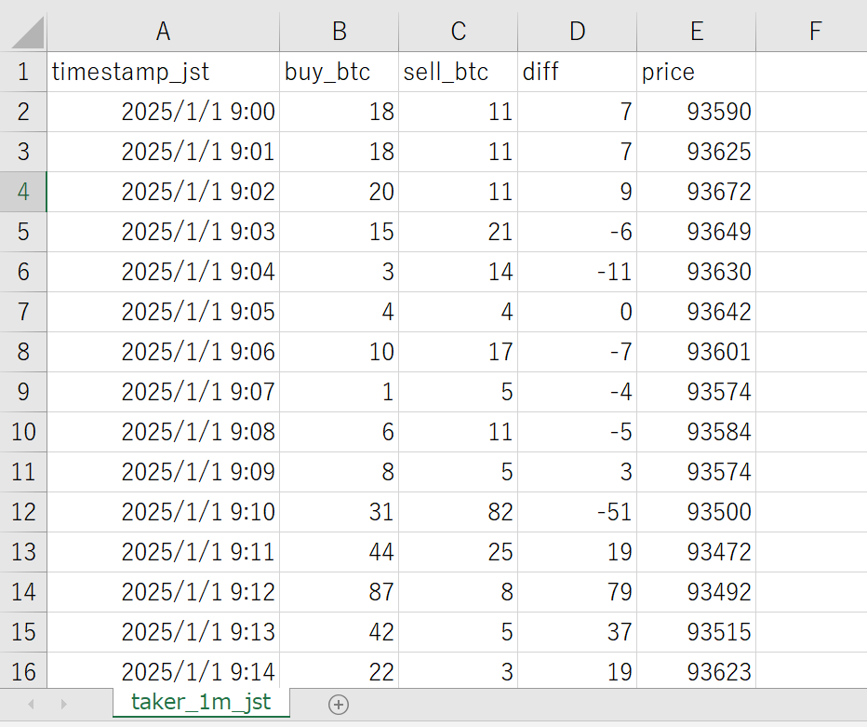Viewport: 867px width, 727px height.
Task: Add a new sheet with plus icon
Action: pos(339,705)
